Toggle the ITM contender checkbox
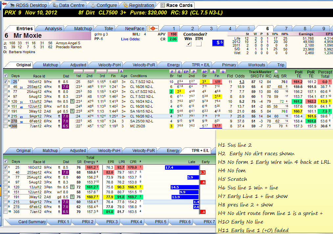This screenshot has height=234, width=333. (x=199, y=44)
